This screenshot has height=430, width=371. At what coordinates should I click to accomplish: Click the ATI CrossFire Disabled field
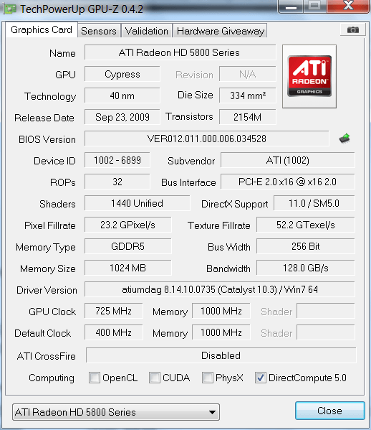coord(221,355)
